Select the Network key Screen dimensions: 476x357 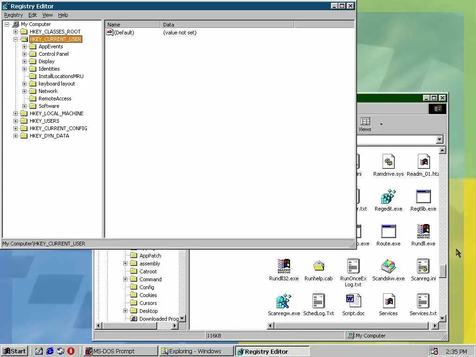pyautogui.click(x=48, y=91)
